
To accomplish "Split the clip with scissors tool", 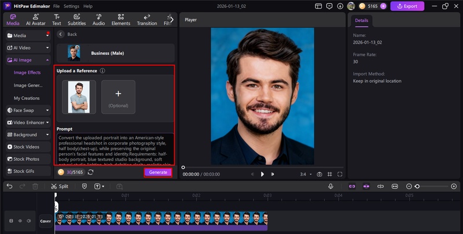I will point(60,186).
